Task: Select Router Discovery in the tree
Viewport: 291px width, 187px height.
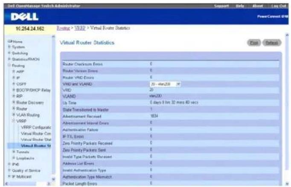Action: point(30,103)
